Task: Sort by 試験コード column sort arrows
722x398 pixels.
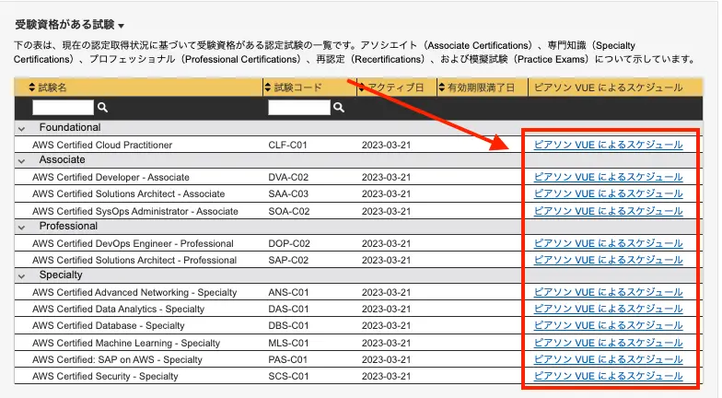Action: coord(268,87)
